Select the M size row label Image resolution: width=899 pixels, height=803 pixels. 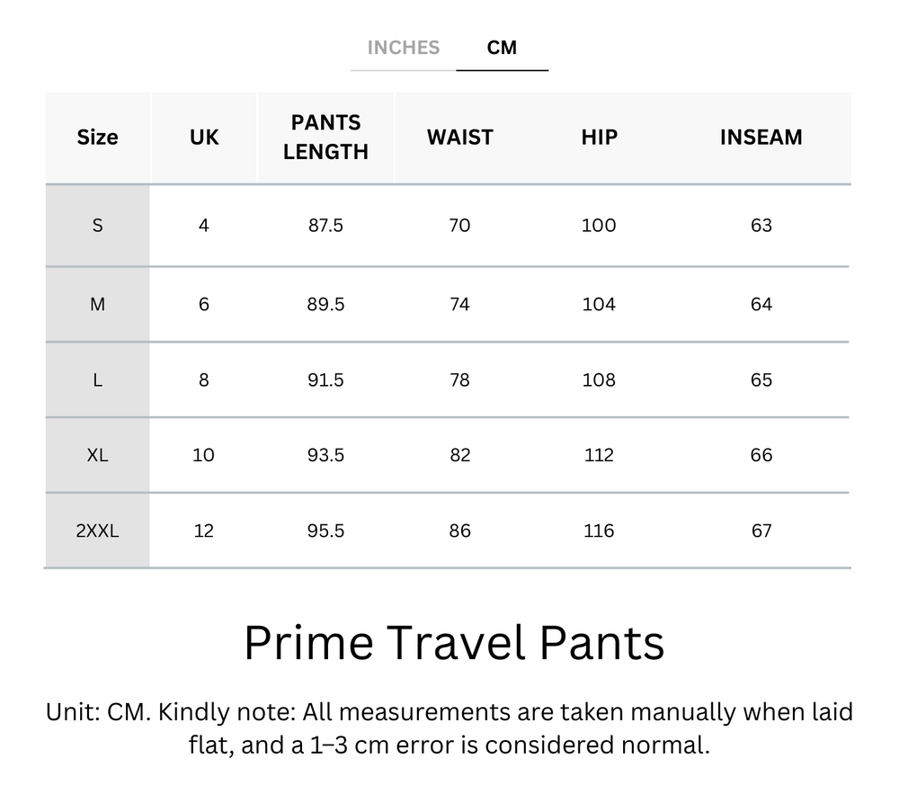pos(96,304)
